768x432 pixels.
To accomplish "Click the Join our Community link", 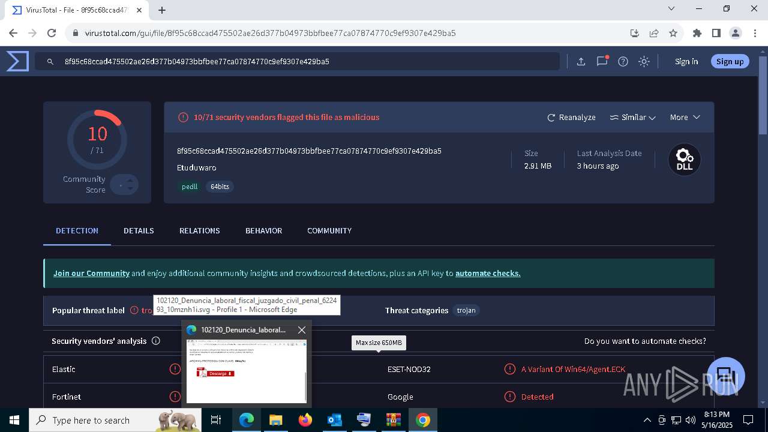I will pyautogui.click(x=91, y=273).
